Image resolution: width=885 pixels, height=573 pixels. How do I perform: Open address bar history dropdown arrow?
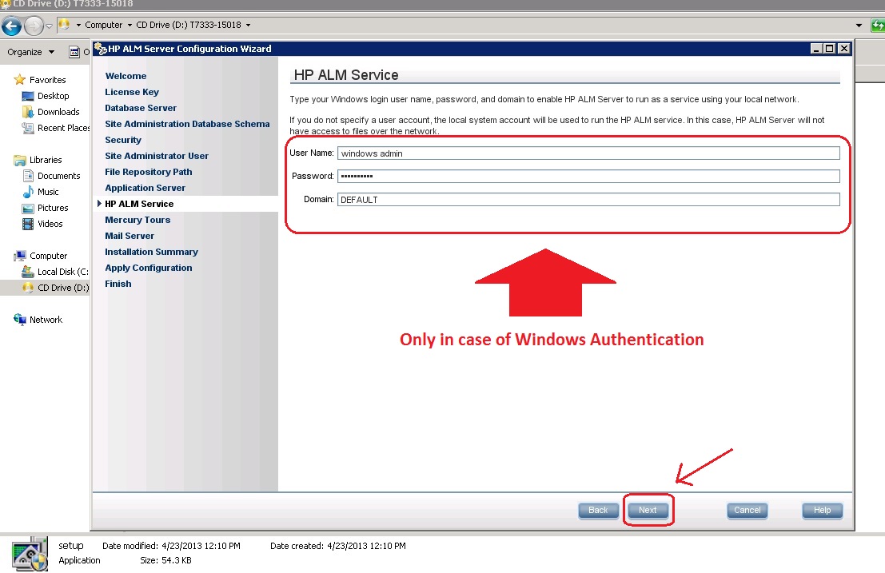coord(859,26)
